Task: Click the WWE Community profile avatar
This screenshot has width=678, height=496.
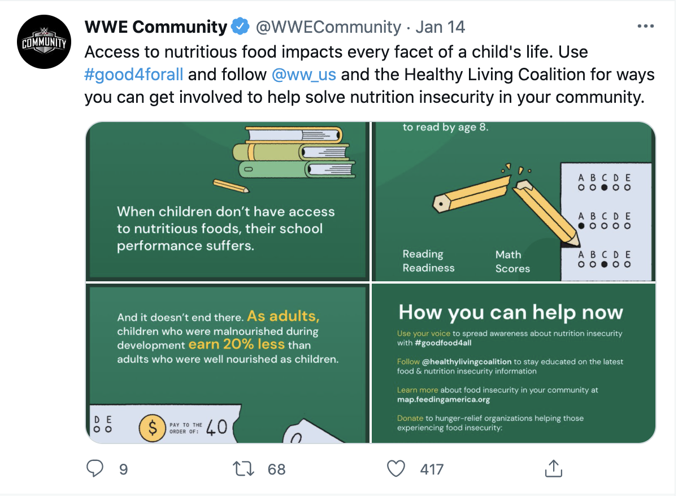Action: click(43, 42)
